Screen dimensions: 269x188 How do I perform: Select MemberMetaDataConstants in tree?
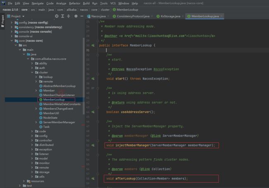click(62, 104)
